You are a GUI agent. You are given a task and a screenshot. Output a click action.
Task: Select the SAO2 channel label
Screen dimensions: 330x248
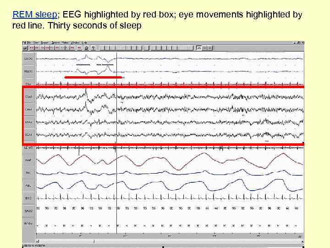(x=28, y=211)
